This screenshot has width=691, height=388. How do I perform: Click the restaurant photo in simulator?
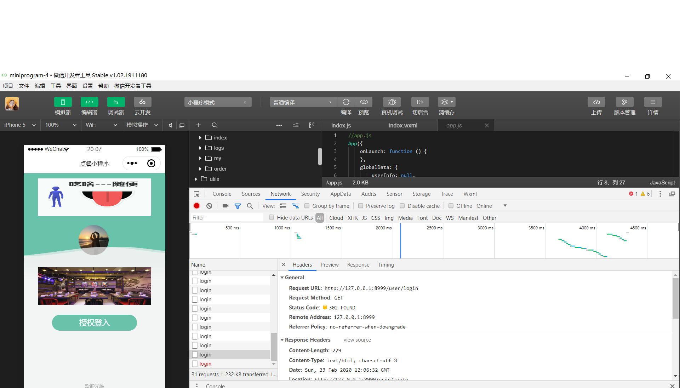click(x=95, y=286)
